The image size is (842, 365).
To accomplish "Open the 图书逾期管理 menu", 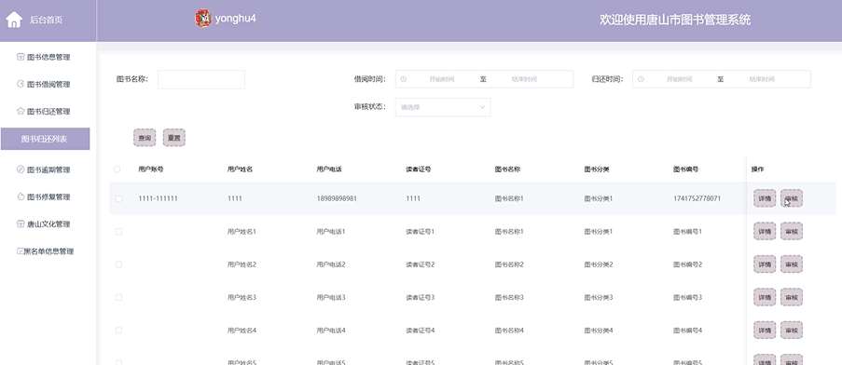I will [48, 169].
